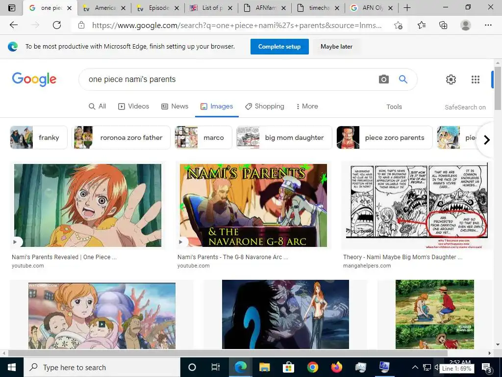Screen dimensions: 502x377
Task: Run search with the blue magnifier icon
Action: click(x=403, y=79)
